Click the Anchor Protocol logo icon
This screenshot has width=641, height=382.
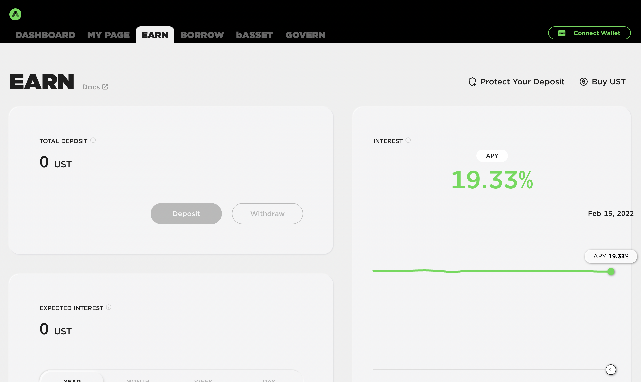pos(15,14)
